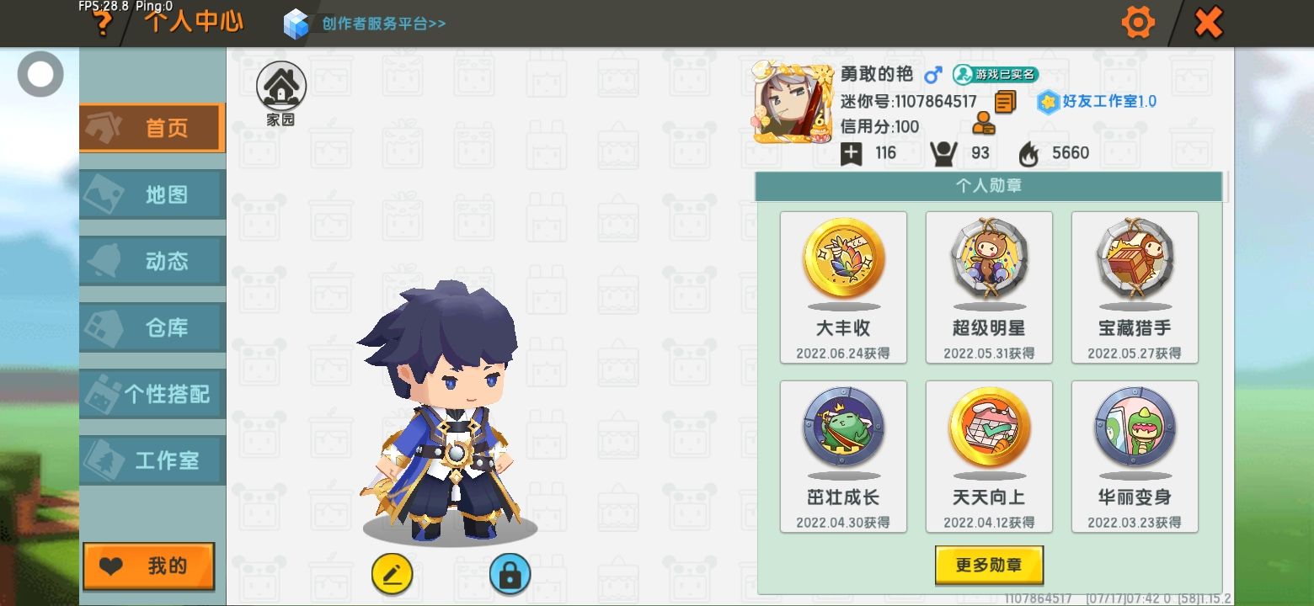This screenshot has height=606, width=1314.
Task: Open the 好友工作室1.0 link
Action: coord(1097,102)
